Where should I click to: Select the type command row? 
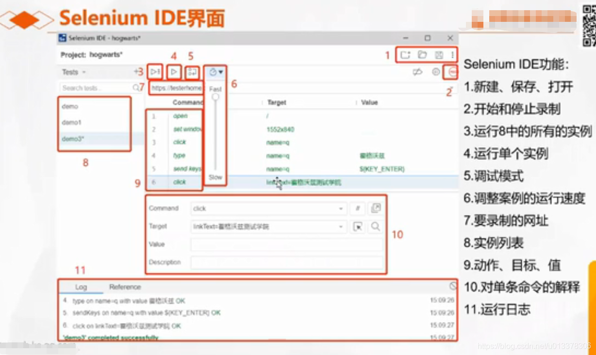302,155
